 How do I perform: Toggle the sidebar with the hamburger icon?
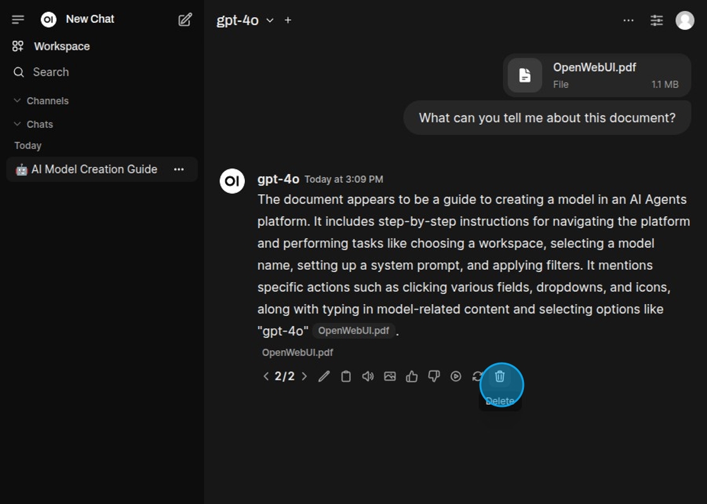pos(18,20)
